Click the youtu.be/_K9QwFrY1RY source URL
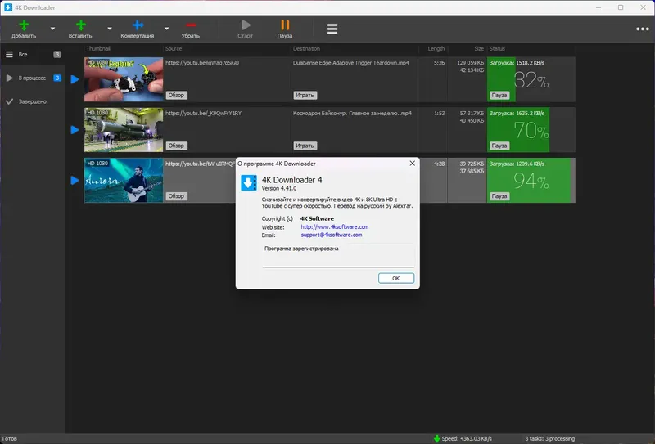Viewport: 655px width, 444px height. 203,113
